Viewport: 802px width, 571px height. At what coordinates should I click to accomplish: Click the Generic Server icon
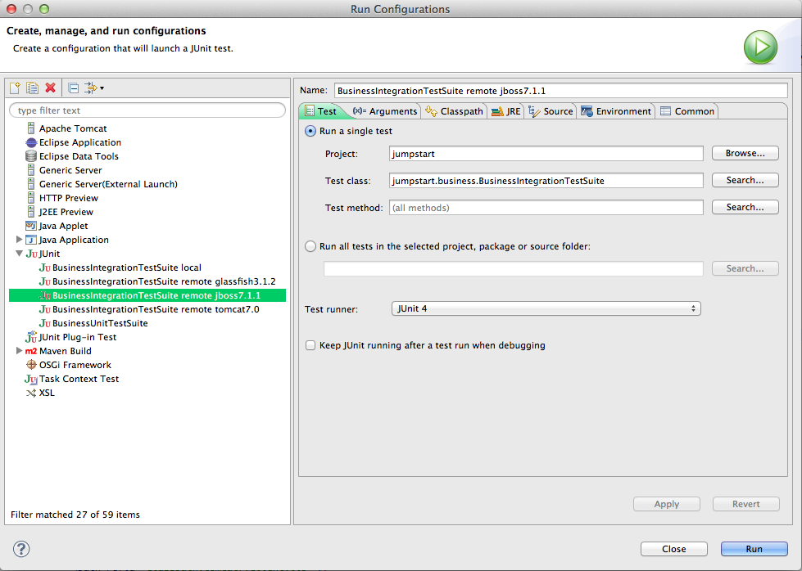tap(31, 170)
